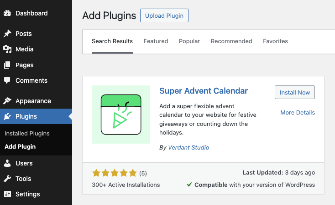
Task: Click the Dashboard gauge icon
Action: 7,13
